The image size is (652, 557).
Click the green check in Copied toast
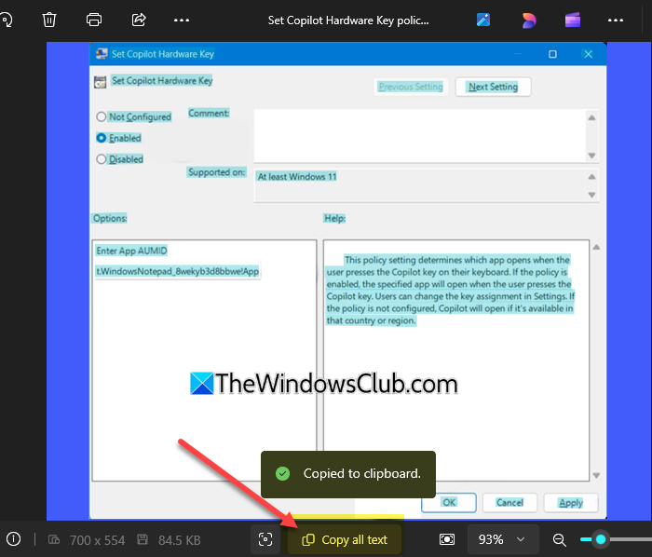(x=283, y=473)
